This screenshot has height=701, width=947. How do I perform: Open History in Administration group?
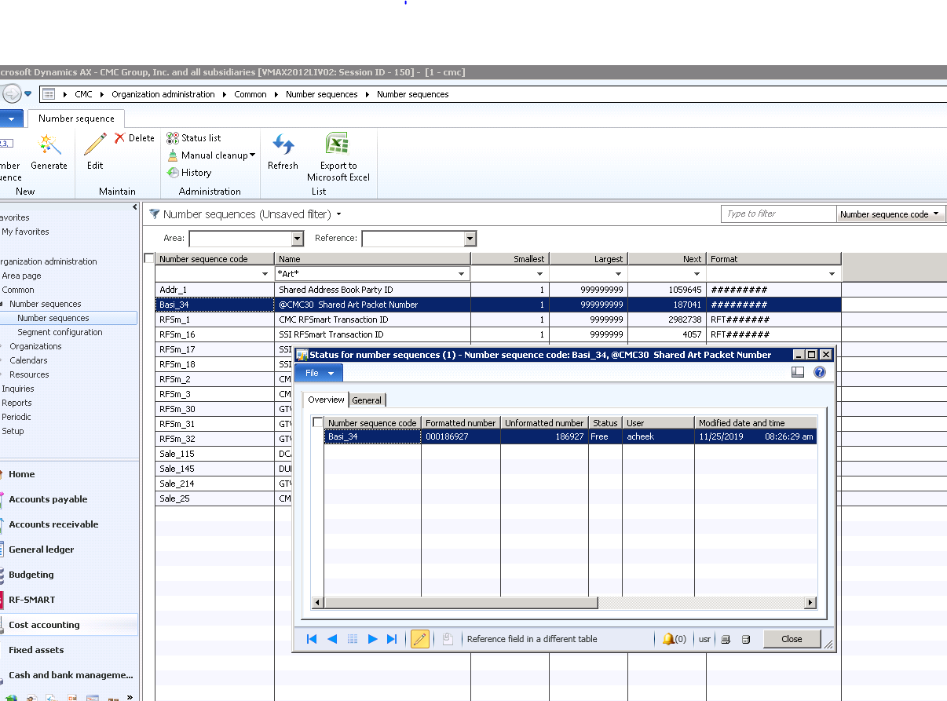(x=189, y=173)
